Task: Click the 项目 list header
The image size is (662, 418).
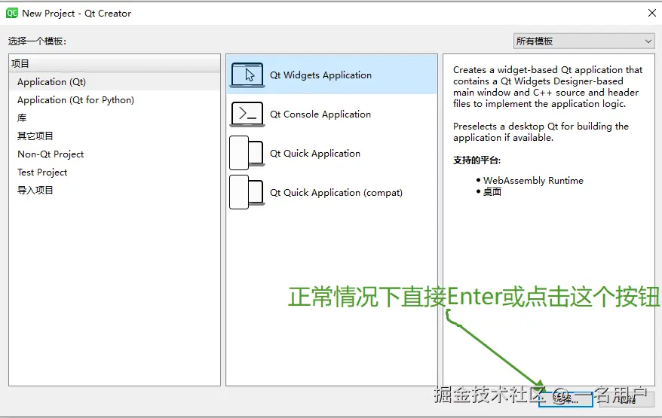Action: [115, 64]
